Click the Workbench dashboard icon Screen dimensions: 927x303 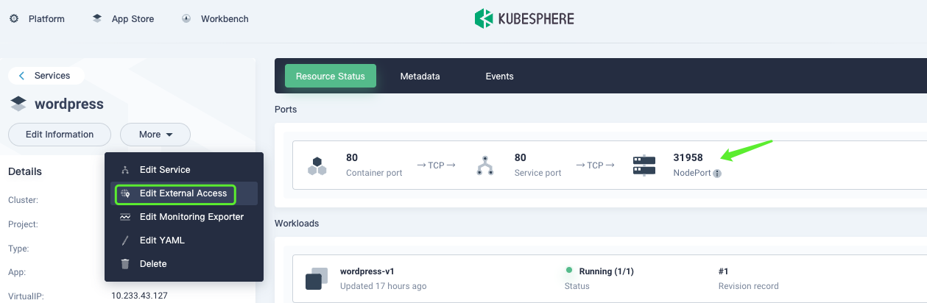[186, 18]
